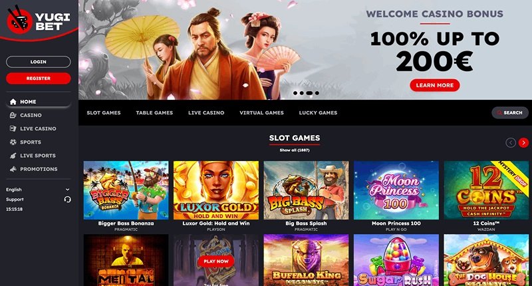
Task: Click the Yugi Bet logo
Action: [38, 21]
